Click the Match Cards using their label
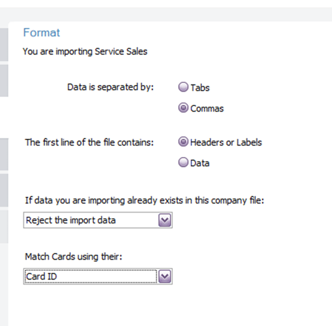 (x=73, y=257)
